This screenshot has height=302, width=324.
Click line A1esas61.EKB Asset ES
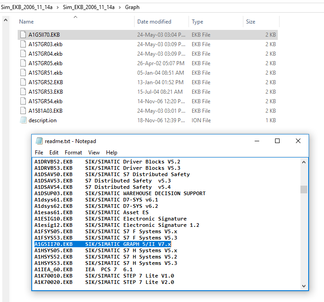(x=92, y=212)
